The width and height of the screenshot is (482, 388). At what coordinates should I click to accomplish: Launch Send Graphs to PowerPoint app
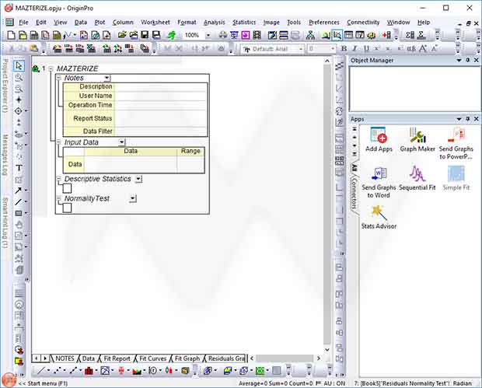pos(456,143)
